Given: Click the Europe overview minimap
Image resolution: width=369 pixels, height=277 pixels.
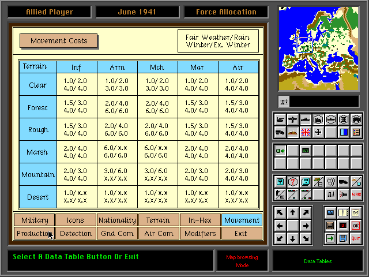Looking at the screenshot, I should click(x=319, y=48).
